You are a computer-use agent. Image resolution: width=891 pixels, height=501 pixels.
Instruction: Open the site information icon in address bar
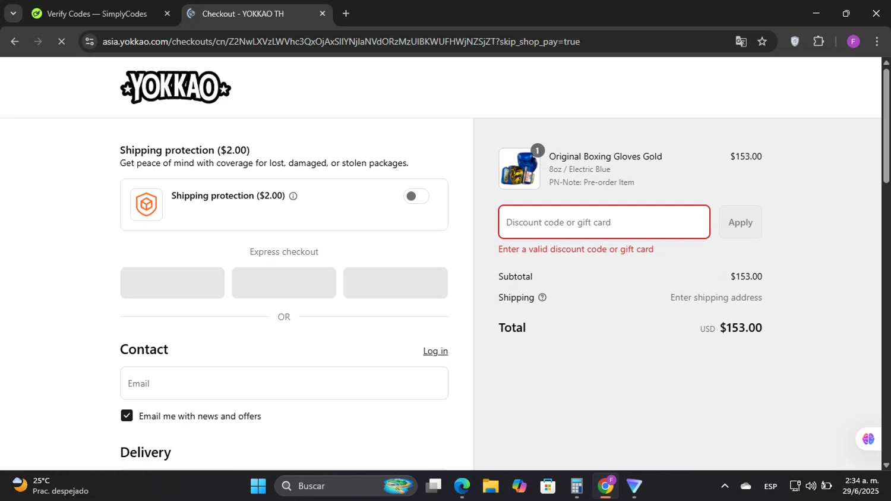pyautogui.click(x=90, y=42)
